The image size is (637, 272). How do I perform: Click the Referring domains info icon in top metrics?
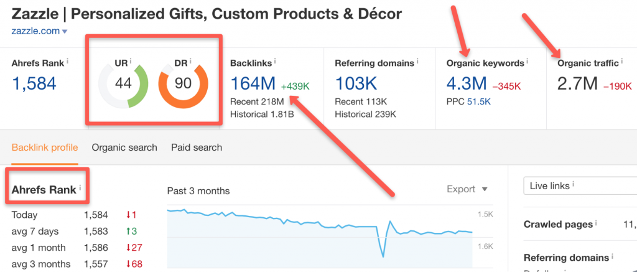coord(417,62)
